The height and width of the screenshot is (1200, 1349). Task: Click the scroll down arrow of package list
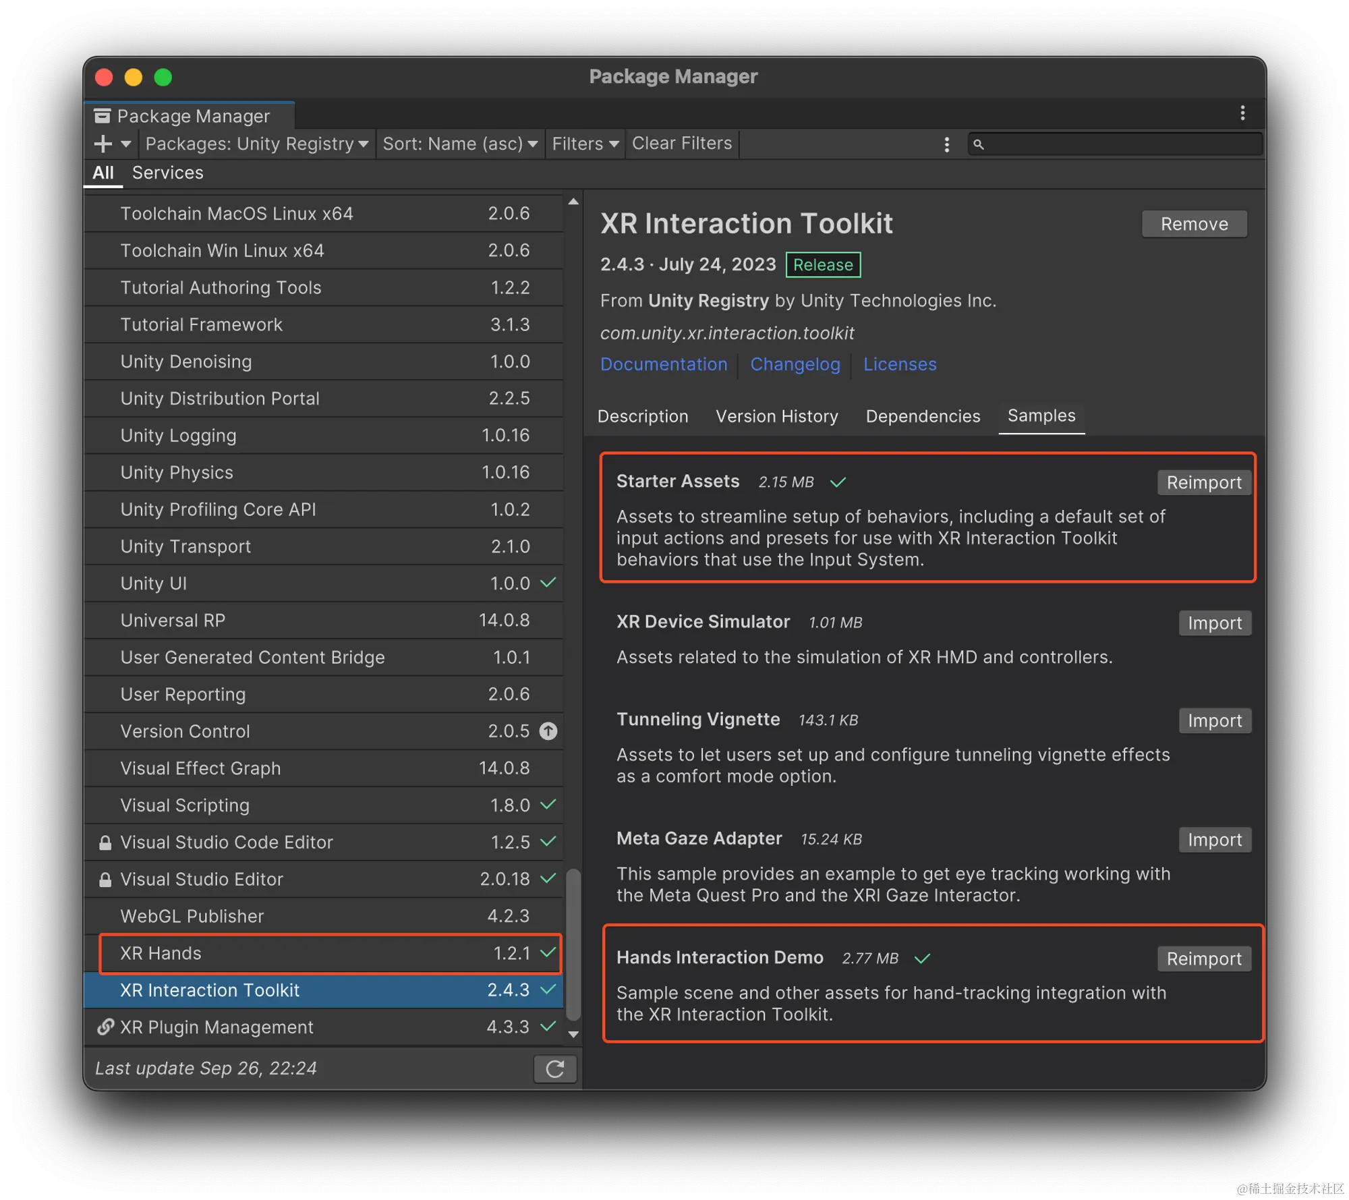pos(573,1034)
